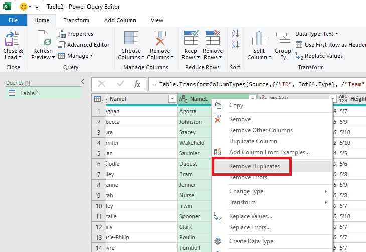Image resolution: width=366 pixels, height=252 pixels.
Task: Choose Add Column From Examples
Action: tap(272, 152)
